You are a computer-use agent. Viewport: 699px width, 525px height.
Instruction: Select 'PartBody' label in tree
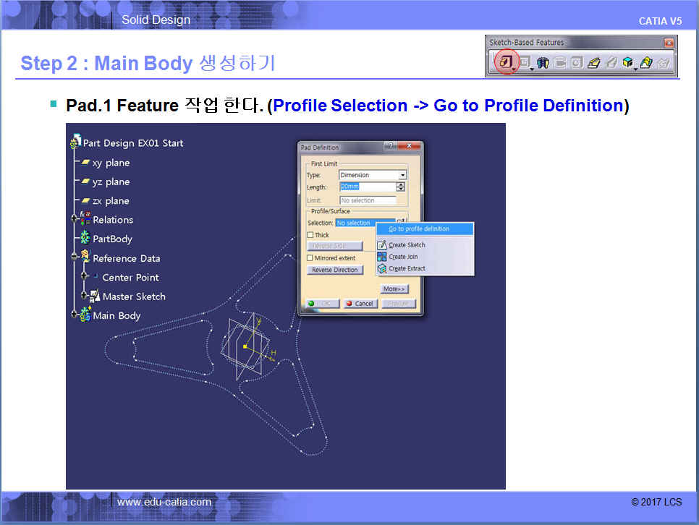click(x=113, y=239)
